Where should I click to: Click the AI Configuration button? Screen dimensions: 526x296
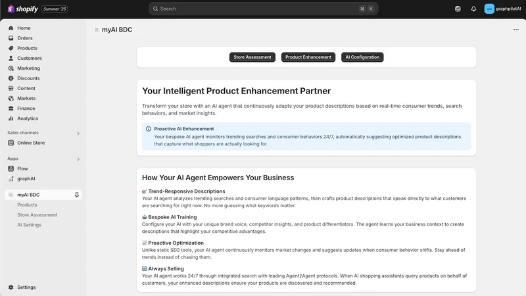click(362, 57)
